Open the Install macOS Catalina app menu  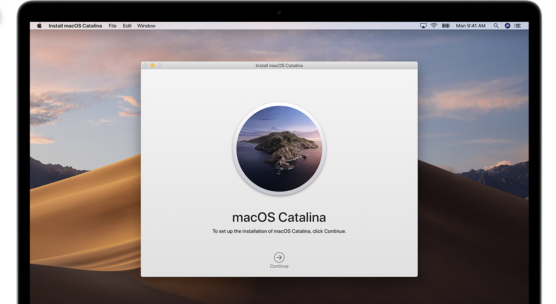tap(75, 25)
